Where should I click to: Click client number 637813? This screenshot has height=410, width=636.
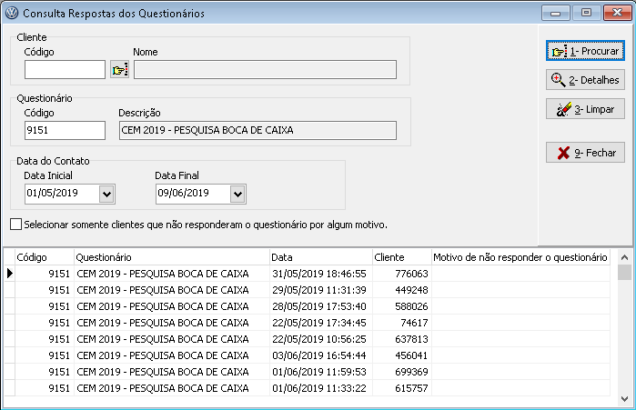(411, 339)
